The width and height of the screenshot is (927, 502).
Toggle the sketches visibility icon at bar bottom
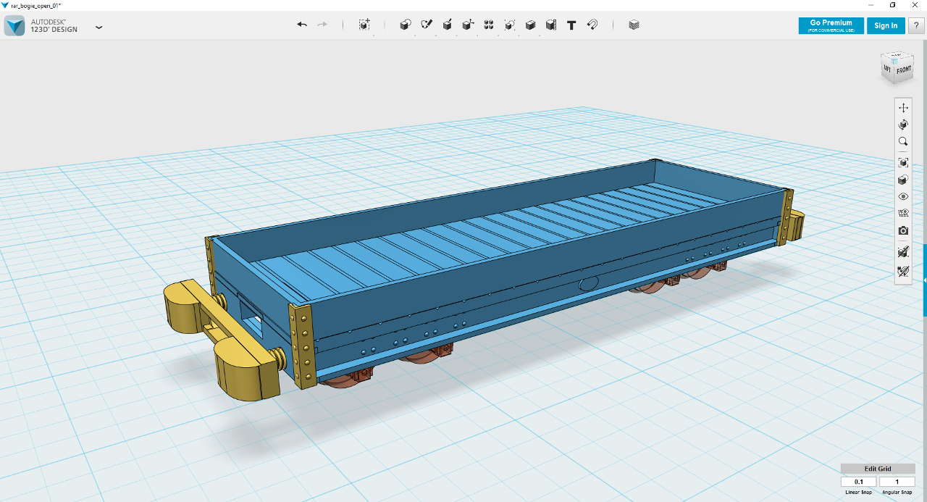[903, 272]
